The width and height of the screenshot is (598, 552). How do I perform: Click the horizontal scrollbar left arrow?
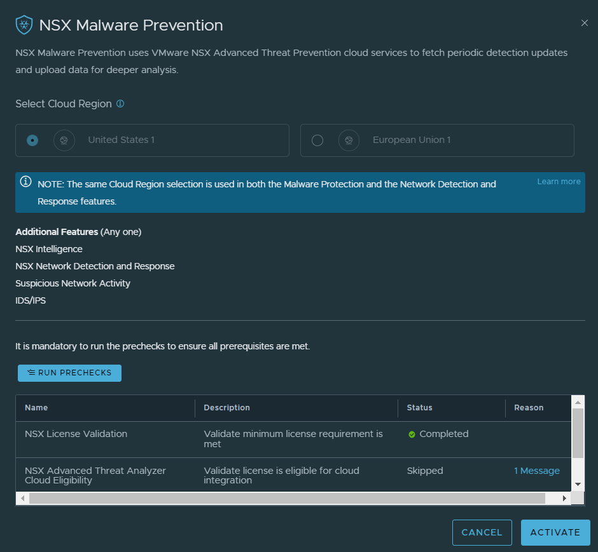[23, 498]
